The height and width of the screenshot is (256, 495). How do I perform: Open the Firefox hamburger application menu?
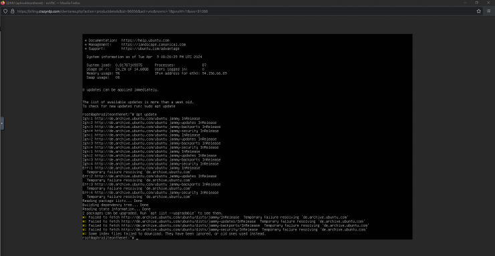489,11
